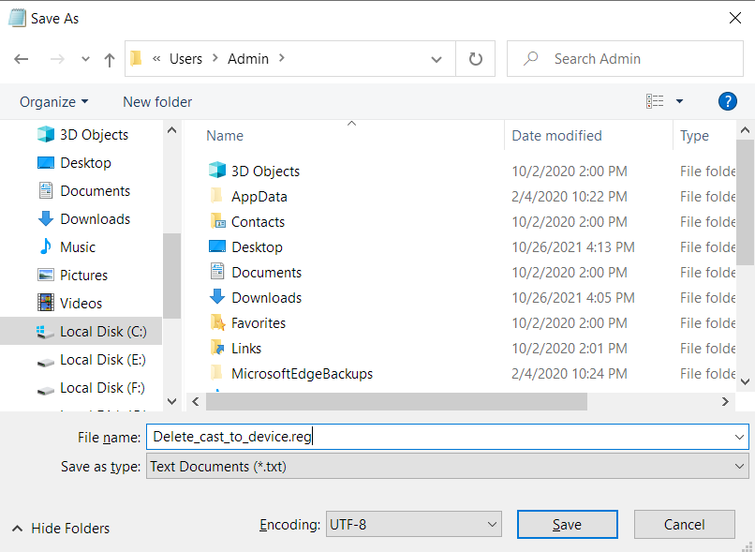
Task: Collapse folders with Hide Folders
Action: 60,528
